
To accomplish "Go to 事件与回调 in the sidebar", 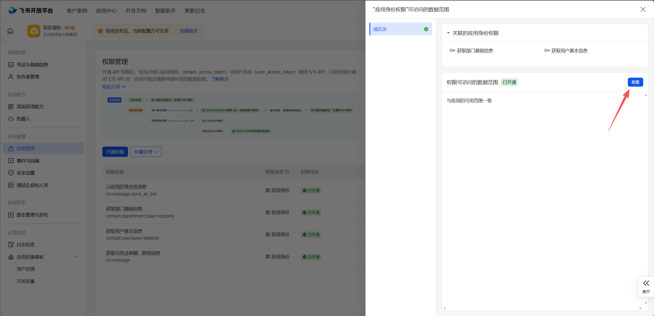I will 28,161.
